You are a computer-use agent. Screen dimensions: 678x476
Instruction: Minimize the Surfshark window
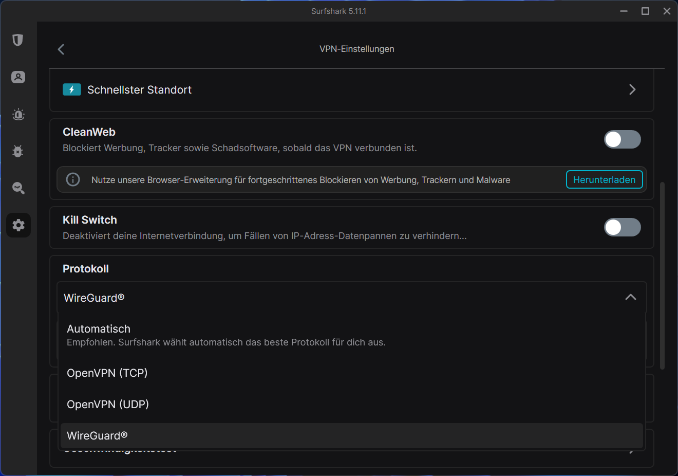coord(624,11)
